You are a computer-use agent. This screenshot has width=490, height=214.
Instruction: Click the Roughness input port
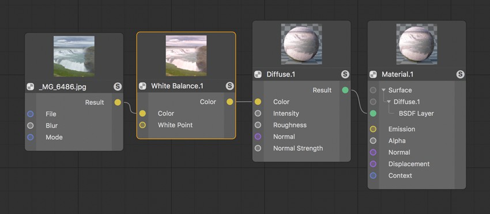pos(258,125)
